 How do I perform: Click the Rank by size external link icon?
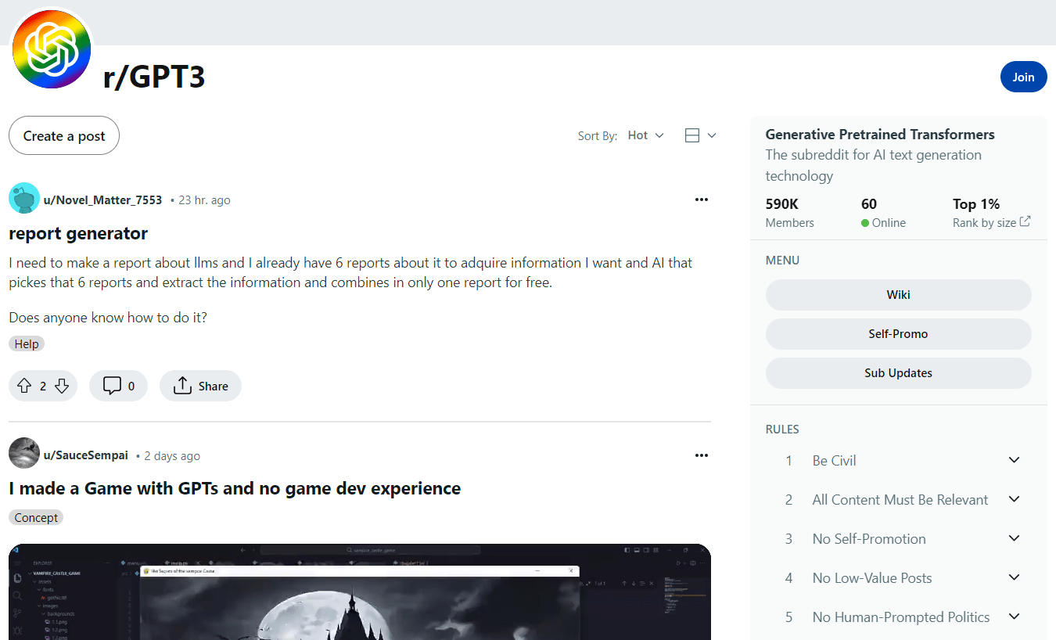[1025, 221]
